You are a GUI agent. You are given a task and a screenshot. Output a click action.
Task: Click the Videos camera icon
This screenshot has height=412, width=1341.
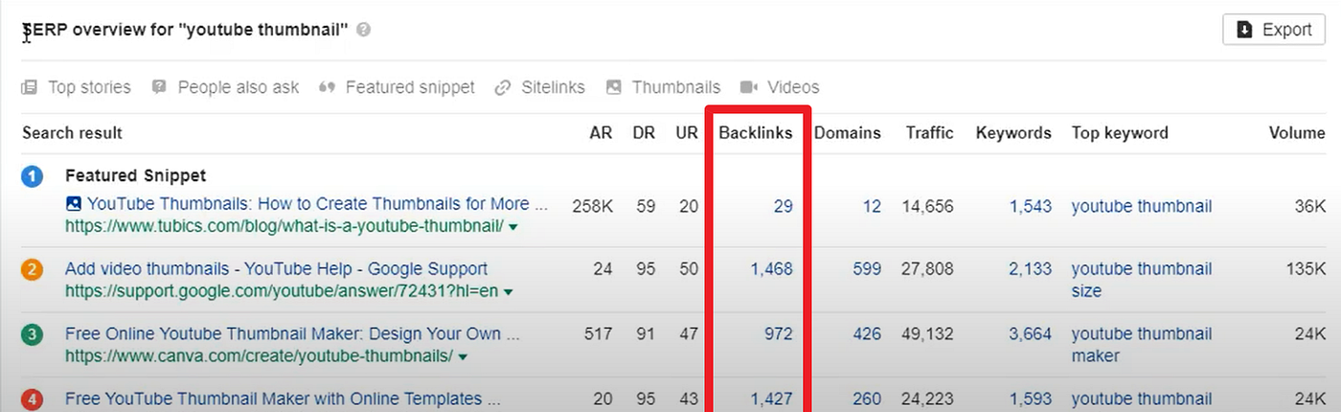click(749, 87)
